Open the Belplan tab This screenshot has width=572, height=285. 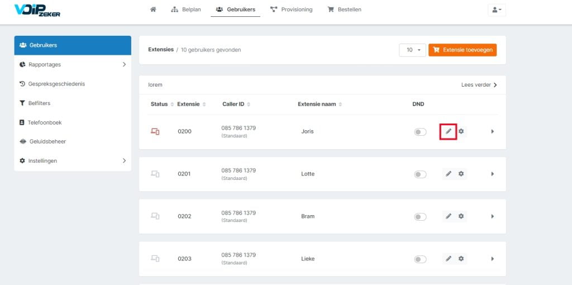[185, 9]
